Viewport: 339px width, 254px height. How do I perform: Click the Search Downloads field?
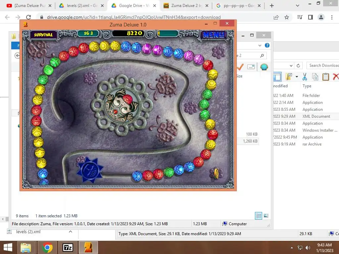click(x=323, y=65)
